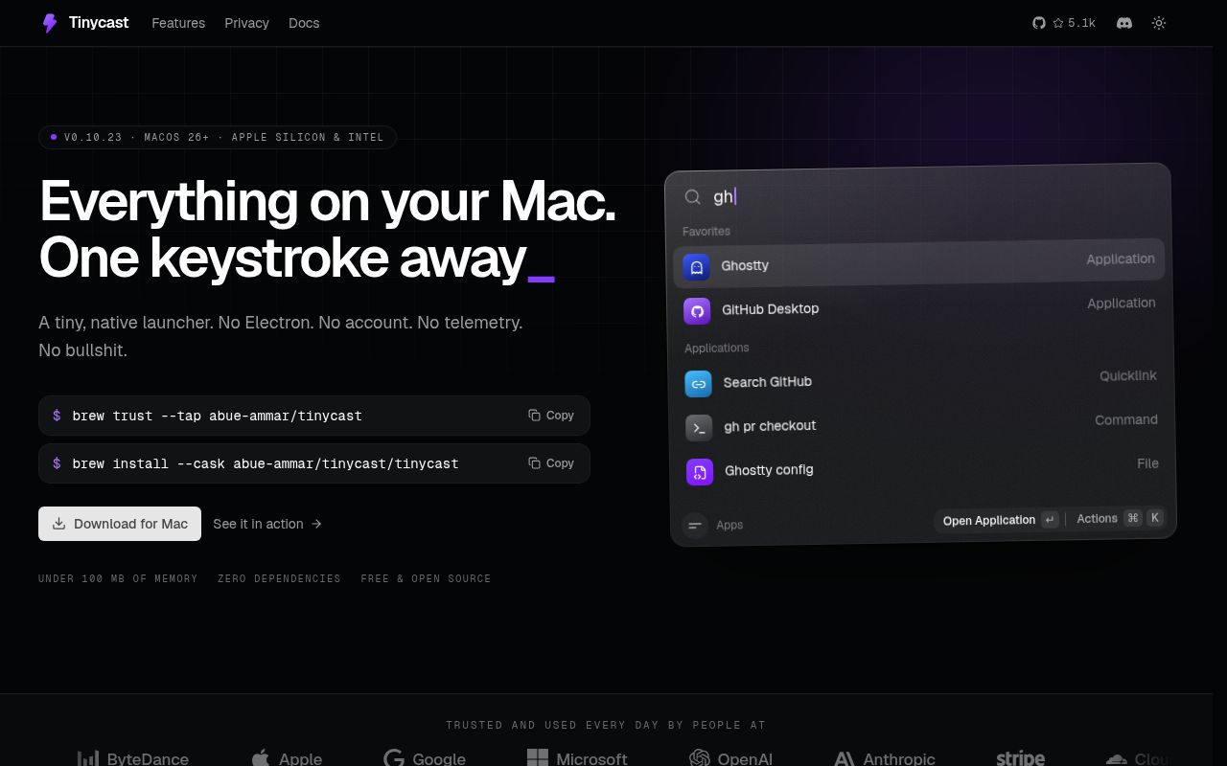
Task: Open the GitHub repository icon in header
Action: pos(1039,23)
